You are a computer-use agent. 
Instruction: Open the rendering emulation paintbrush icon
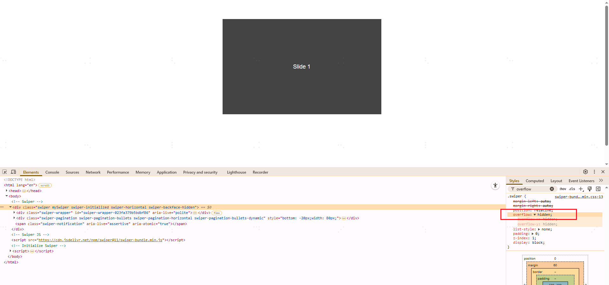coord(590,189)
